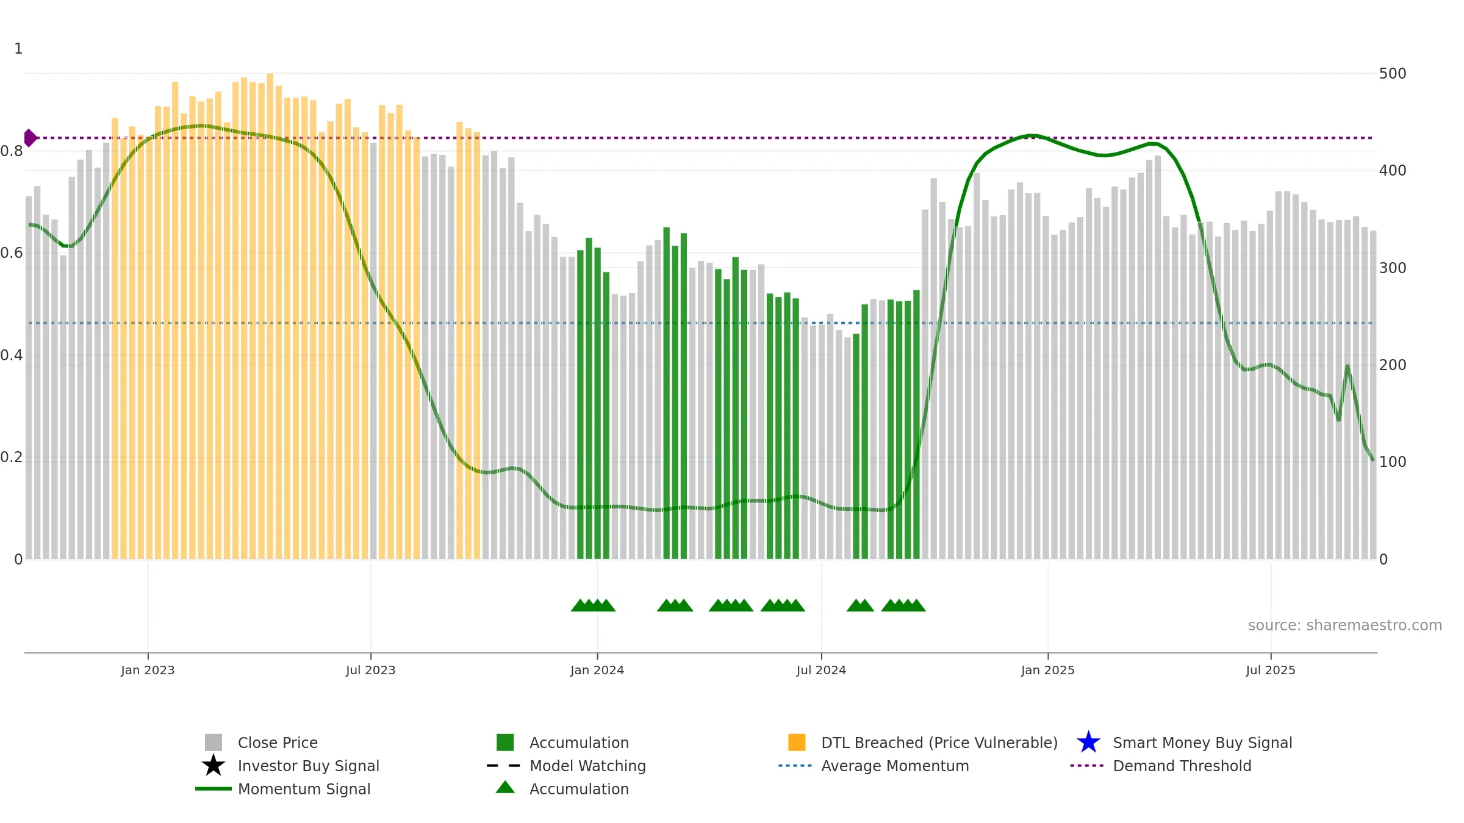Image resolution: width=1464 pixels, height=823 pixels.
Task: Click the gray Close Price legend square
Action: (213, 742)
